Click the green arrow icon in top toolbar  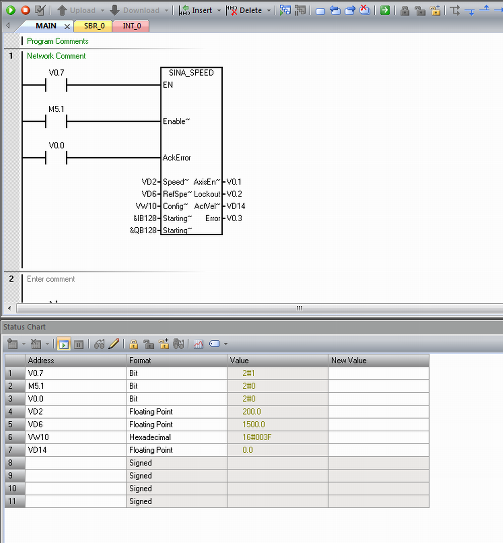[x=385, y=10]
